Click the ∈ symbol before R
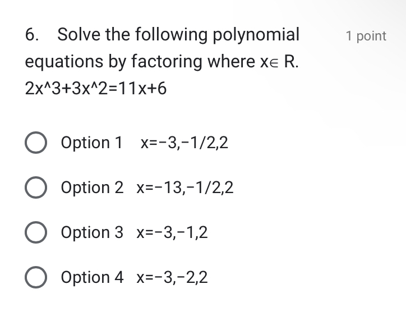Image resolution: width=406 pixels, height=316 pixels. (x=274, y=63)
